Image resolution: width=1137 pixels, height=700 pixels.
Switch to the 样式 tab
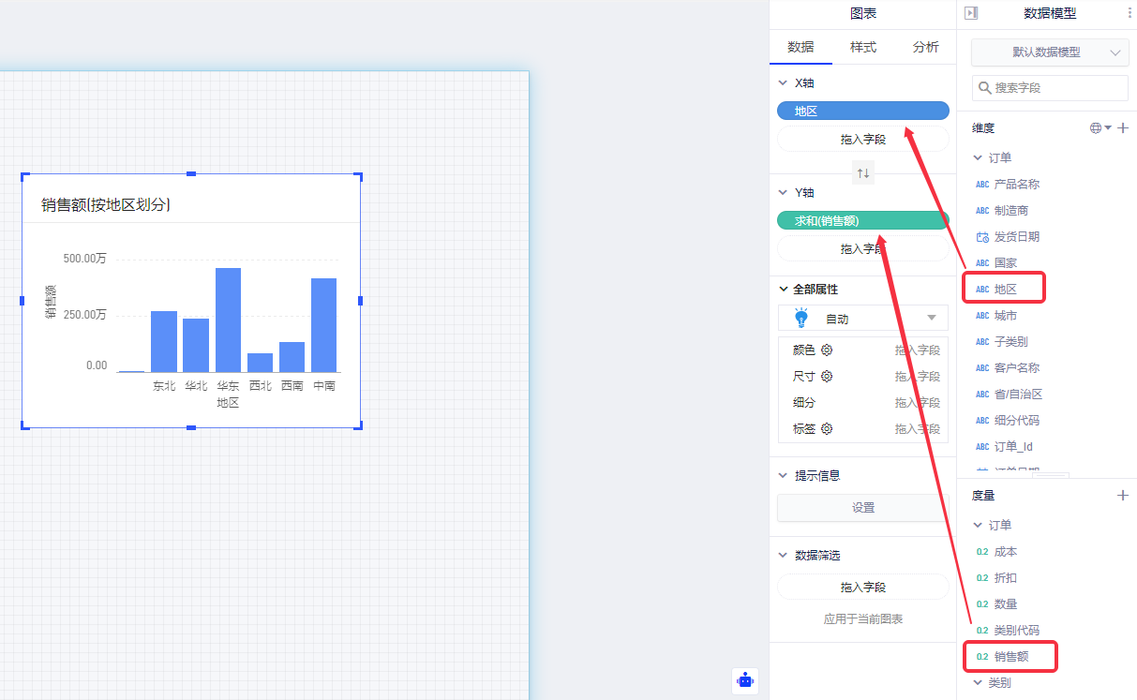(x=863, y=47)
